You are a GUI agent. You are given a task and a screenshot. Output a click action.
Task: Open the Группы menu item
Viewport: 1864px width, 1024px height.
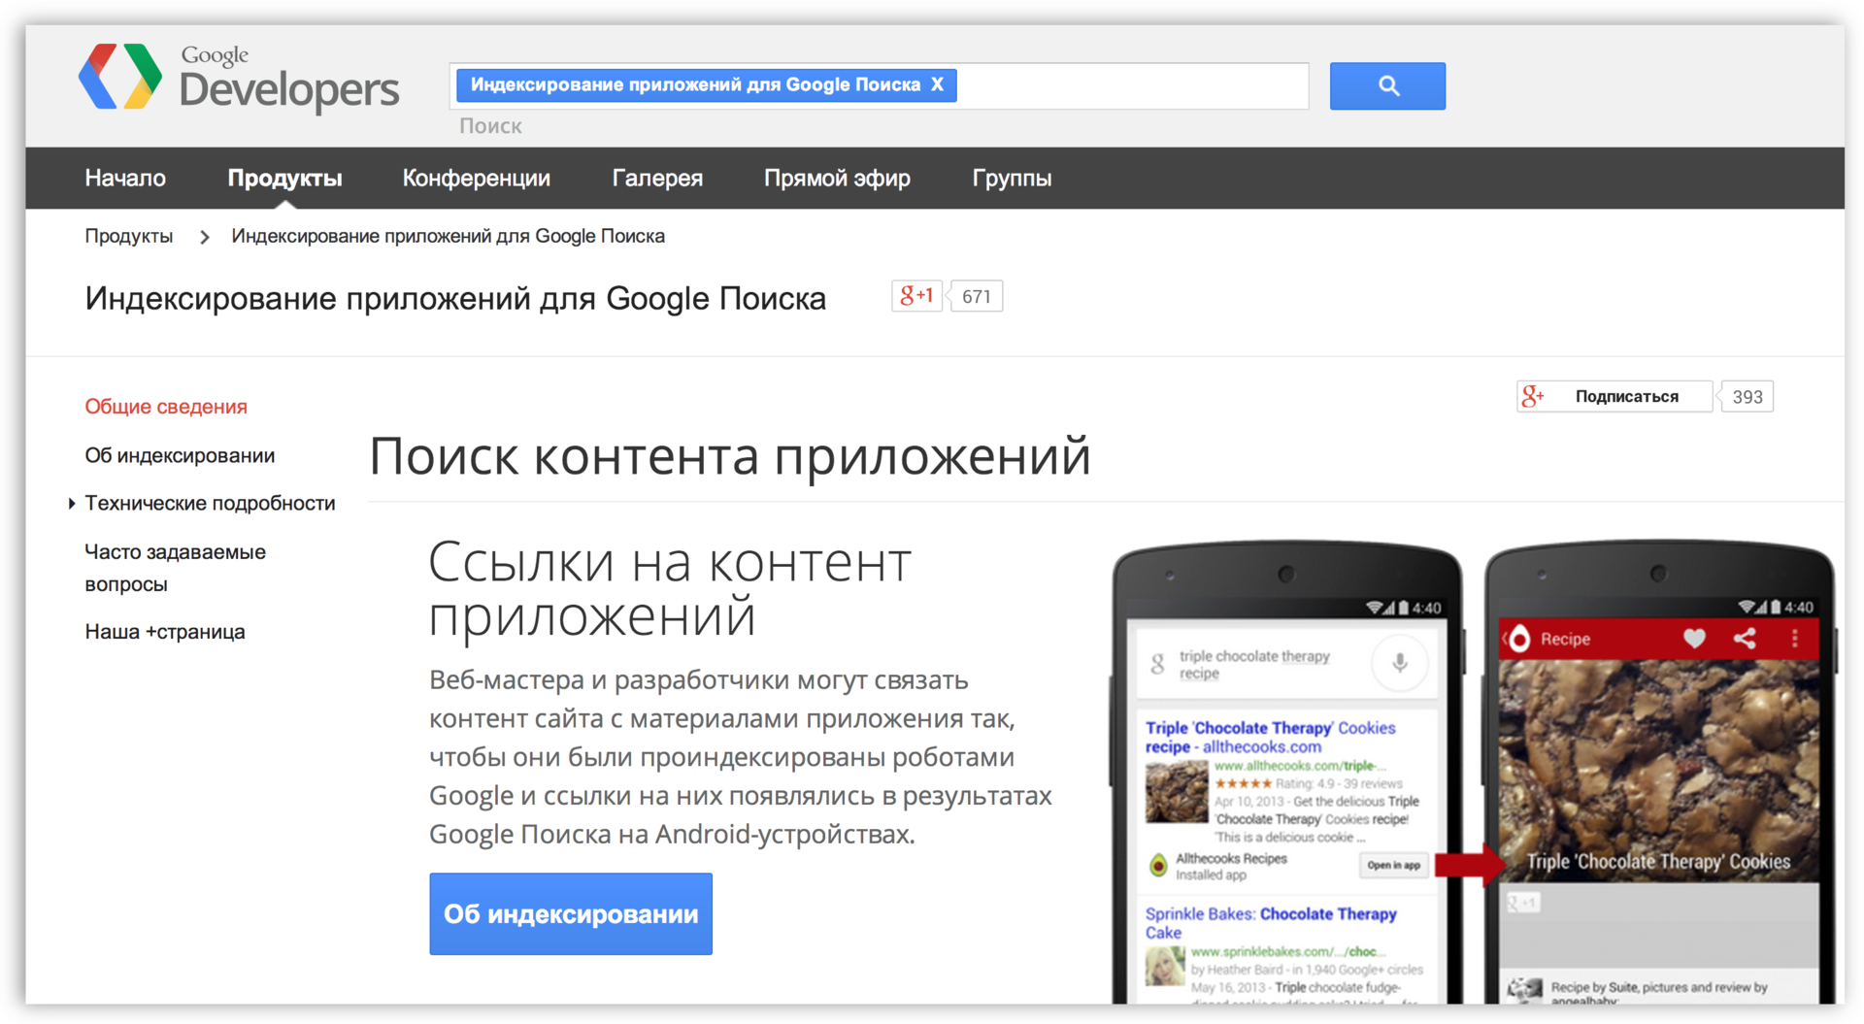click(1012, 178)
